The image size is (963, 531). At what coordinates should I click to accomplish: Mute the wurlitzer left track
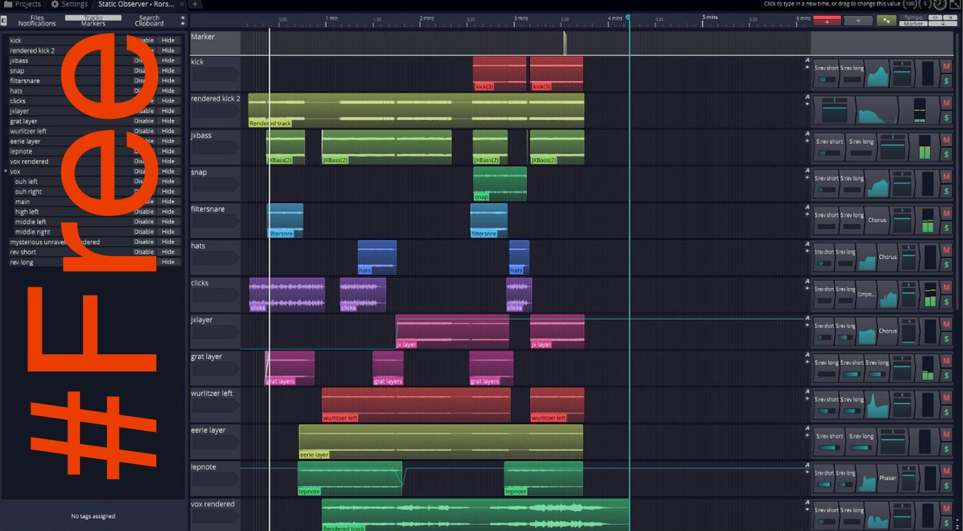(x=946, y=398)
